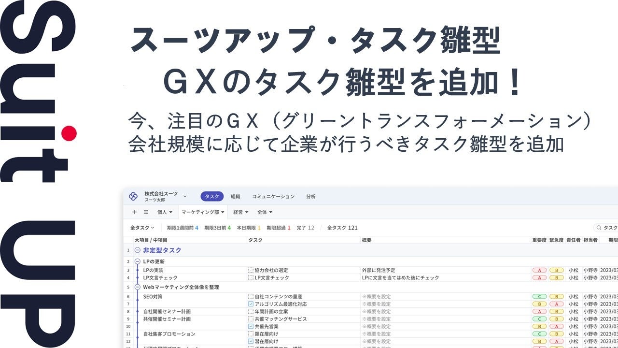Click the 概要を設定 placeholder for 年間計画の立案
The image size is (618, 348).
tap(376, 312)
